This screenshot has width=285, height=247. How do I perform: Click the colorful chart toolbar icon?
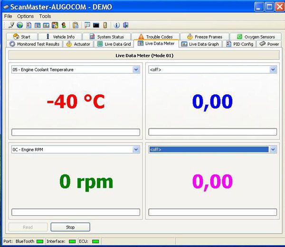click(x=55, y=25)
